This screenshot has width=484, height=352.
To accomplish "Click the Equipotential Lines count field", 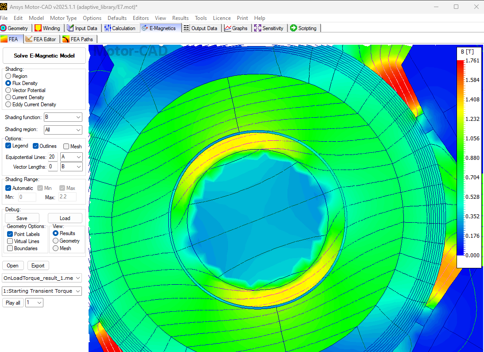I will tap(53, 157).
